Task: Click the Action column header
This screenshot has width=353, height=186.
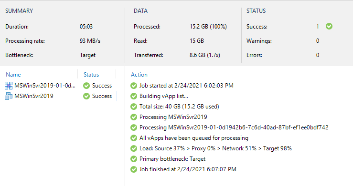Action: [x=139, y=75]
